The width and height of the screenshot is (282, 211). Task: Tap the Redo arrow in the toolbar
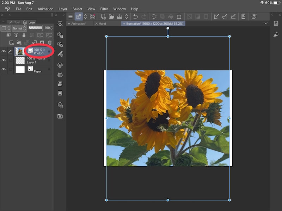144,17
